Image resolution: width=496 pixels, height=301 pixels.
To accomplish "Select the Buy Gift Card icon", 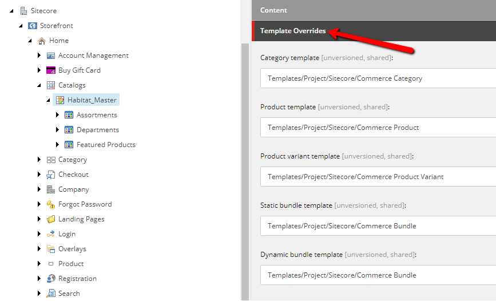I will (50, 70).
